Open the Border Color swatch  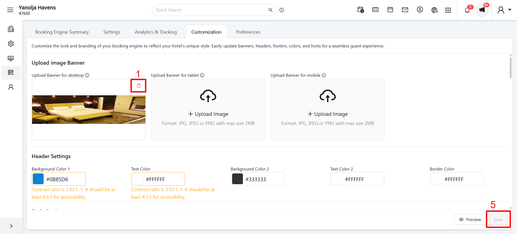pos(436,179)
